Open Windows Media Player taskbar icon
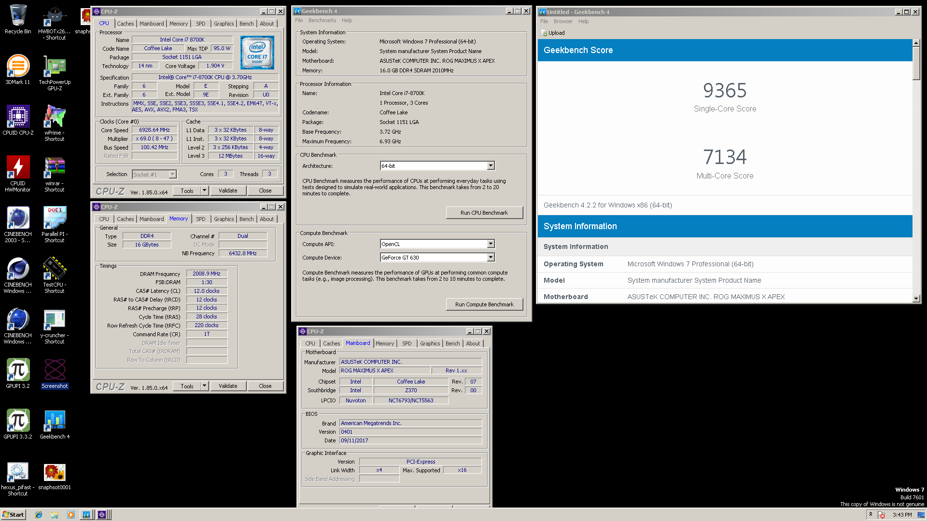The height and width of the screenshot is (521, 927). pyautogui.click(x=70, y=515)
